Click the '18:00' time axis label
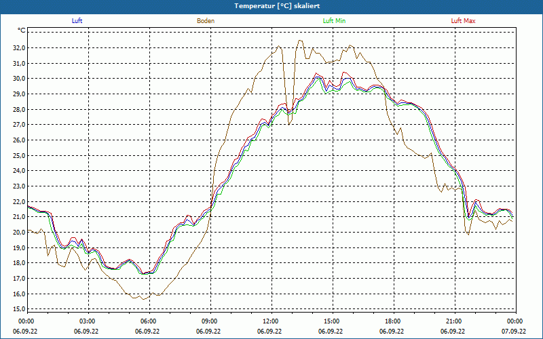This screenshot has width=543, height=339. (393, 321)
